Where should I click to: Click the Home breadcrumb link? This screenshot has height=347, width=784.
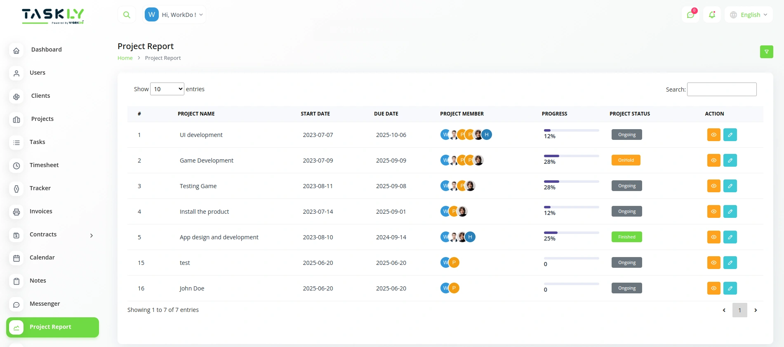[x=125, y=58]
